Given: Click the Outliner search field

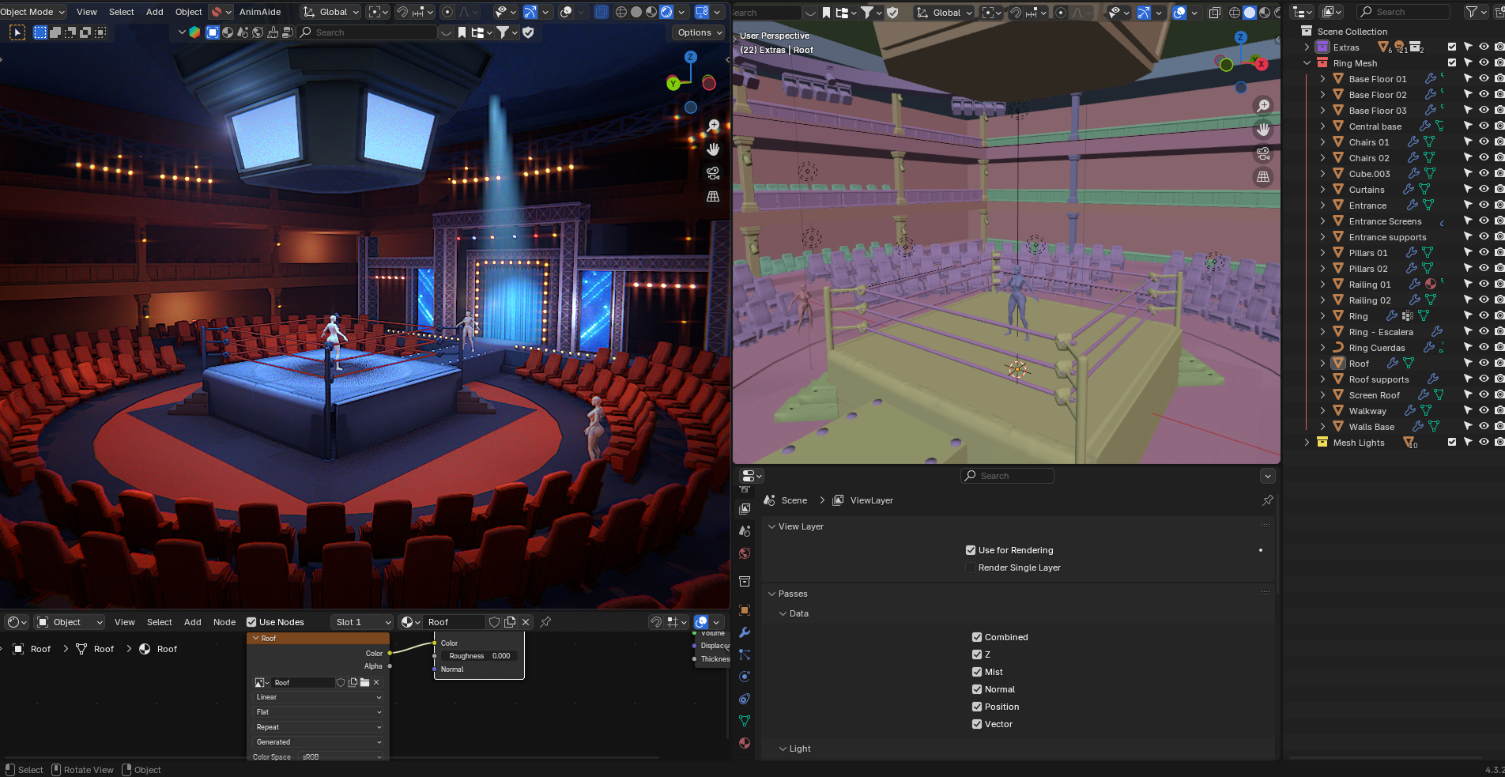Looking at the screenshot, I should click(1404, 12).
